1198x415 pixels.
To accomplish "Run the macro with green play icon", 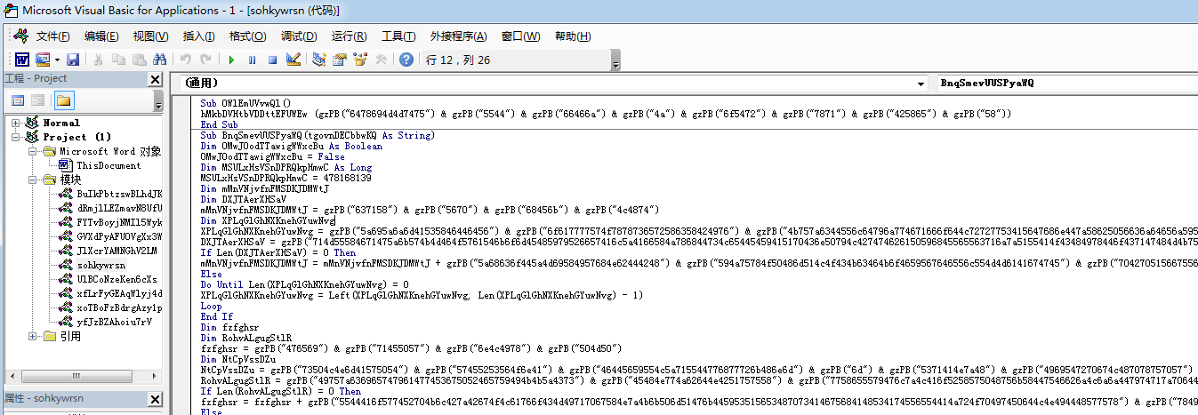I will coord(231,60).
